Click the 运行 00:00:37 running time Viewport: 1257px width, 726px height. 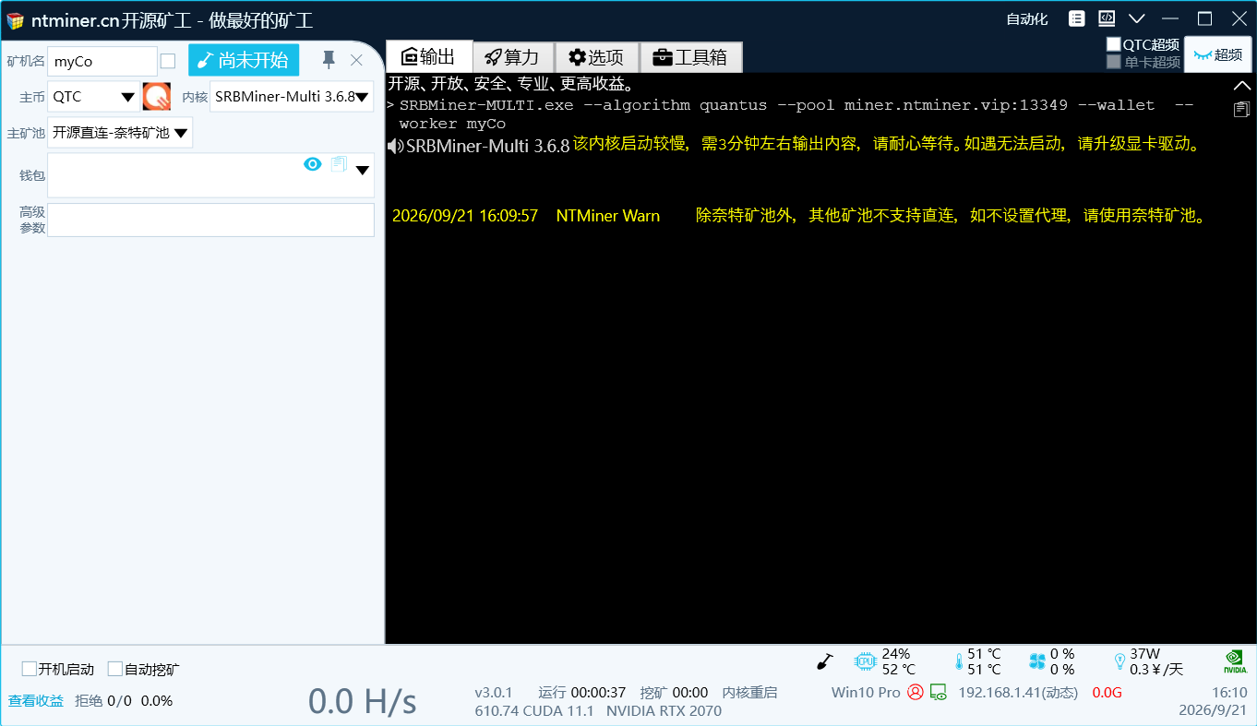[582, 693]
